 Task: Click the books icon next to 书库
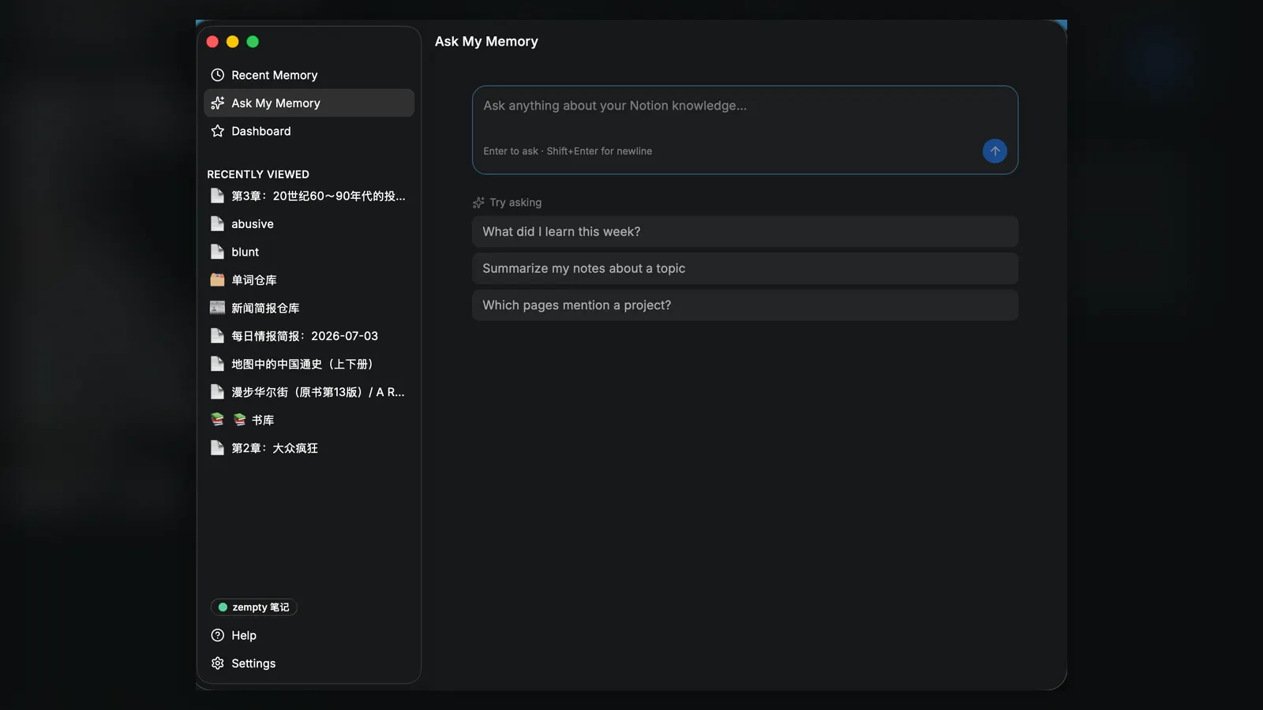[x=217, y=420]
